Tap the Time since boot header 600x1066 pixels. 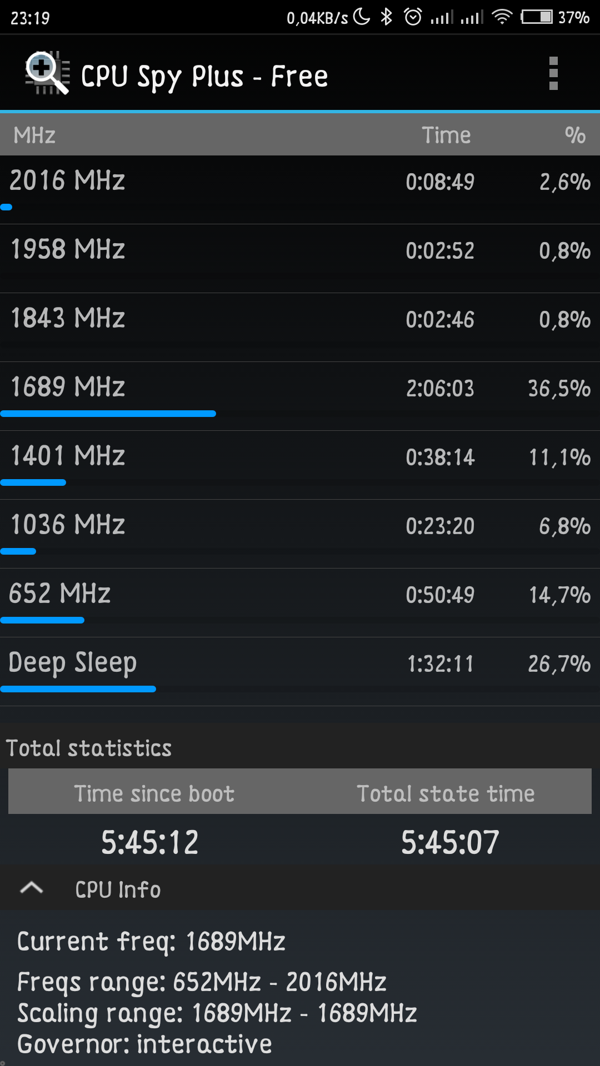point(154,793)
